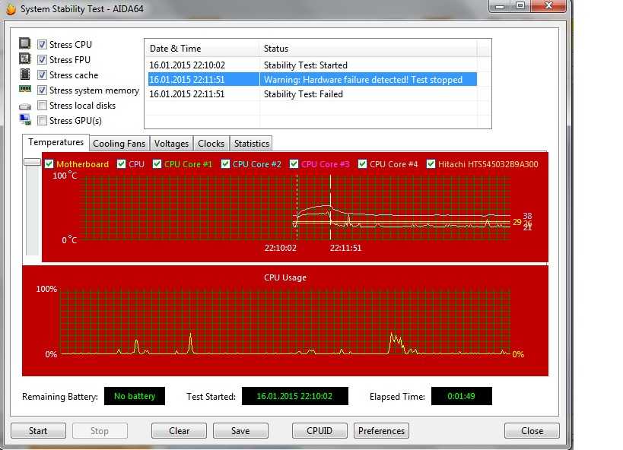Click the memory module icon beside Stress system memory
The height and width of the screenshot is (450, 623).
click(25, 89)
